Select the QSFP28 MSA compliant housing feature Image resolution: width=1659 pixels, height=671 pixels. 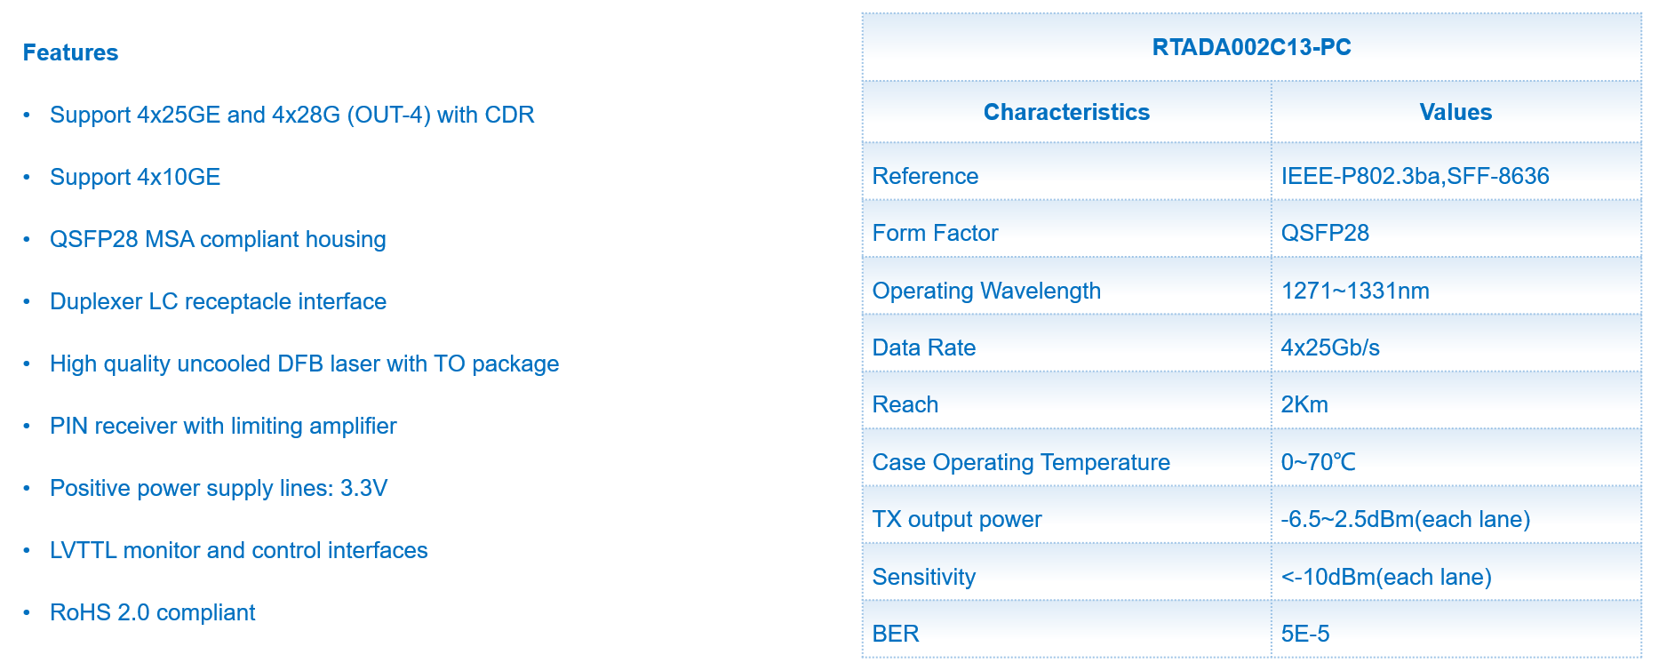(x=218, y=239)
